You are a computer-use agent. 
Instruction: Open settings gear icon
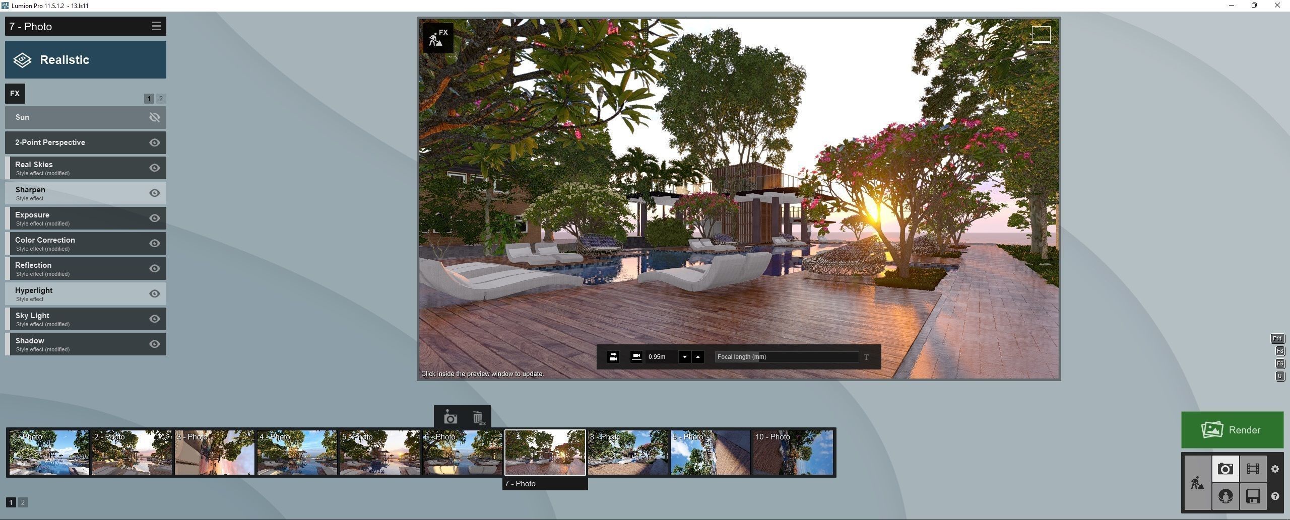tap(1275, 469)
